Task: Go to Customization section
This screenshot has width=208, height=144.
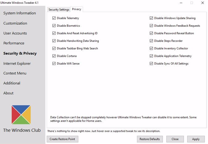Action: tap(15, 23)
